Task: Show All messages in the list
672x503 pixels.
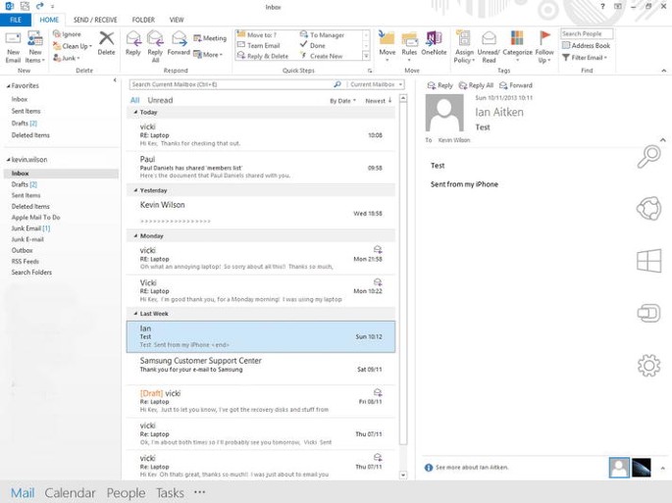Action: tap(134, 100)
